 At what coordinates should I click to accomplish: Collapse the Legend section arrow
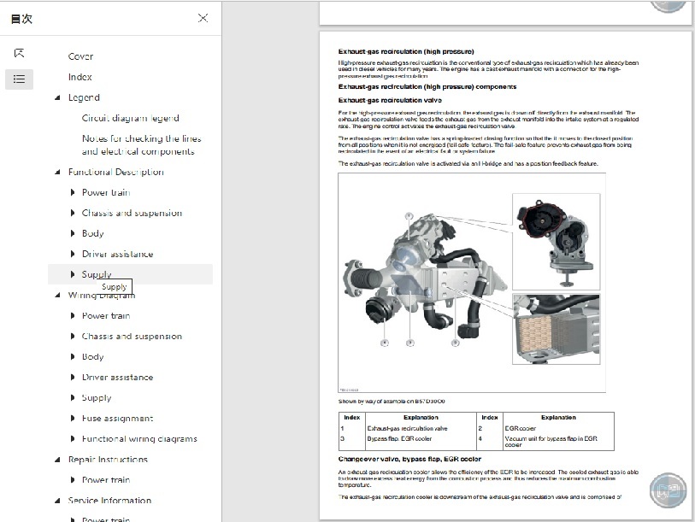[57, 97]
